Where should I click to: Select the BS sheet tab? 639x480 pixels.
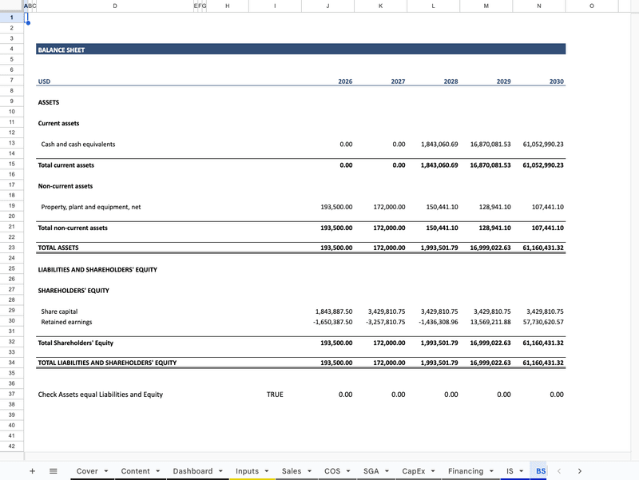click(x=541, y=471)
